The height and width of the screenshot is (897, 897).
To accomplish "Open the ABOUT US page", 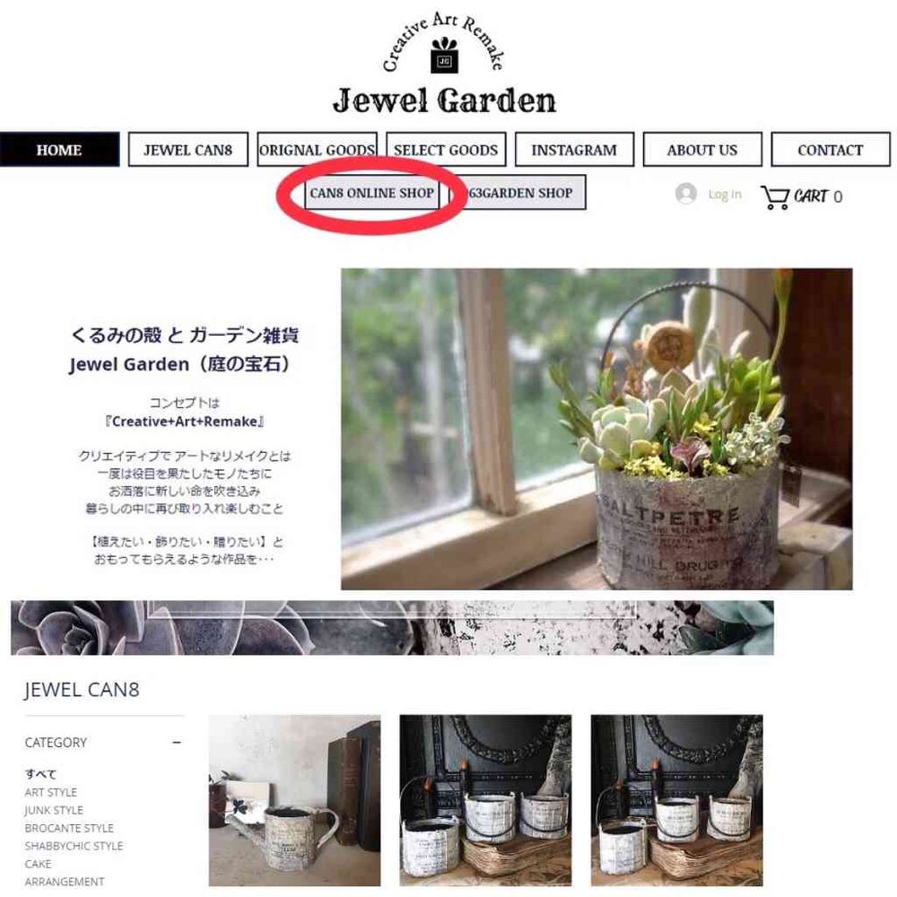I will tap(702, 150).
